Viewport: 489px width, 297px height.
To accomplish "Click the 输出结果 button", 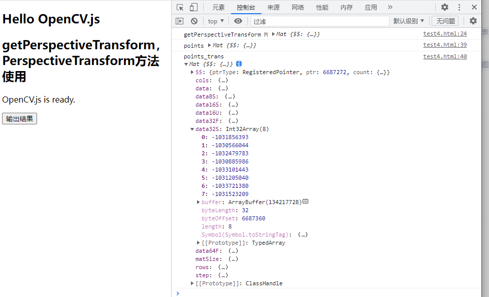I will [x=19, y=119].
